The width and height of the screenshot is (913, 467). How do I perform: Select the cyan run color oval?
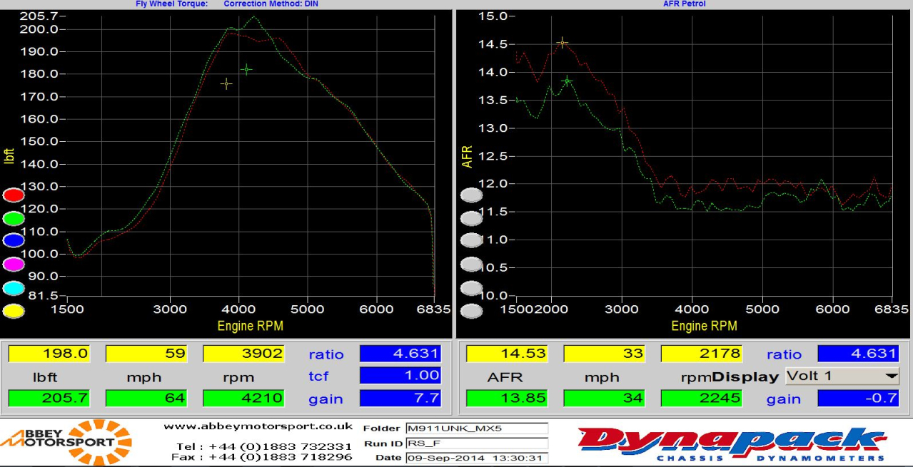pos(14,288)
